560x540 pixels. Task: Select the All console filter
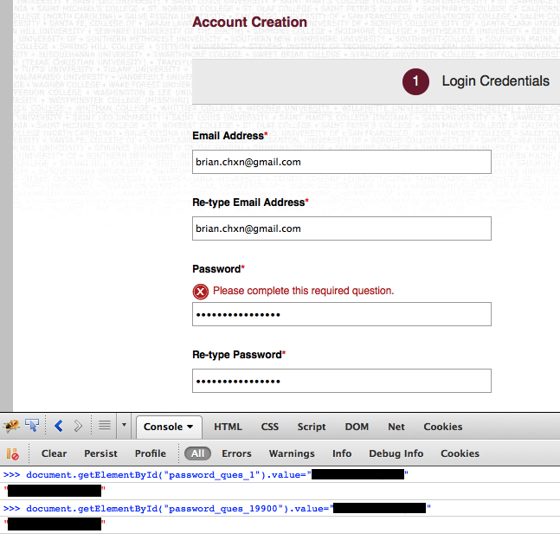198,453
